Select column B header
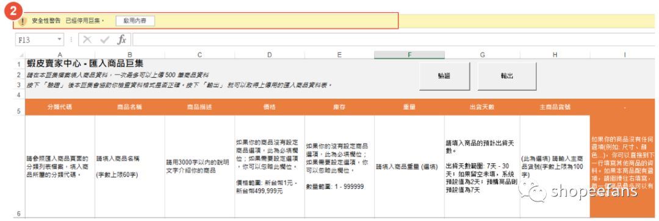This screenshot has width=659, height=221. 130,55
